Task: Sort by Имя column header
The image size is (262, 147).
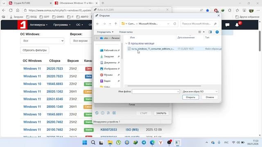Action: [x=132, y=38]
